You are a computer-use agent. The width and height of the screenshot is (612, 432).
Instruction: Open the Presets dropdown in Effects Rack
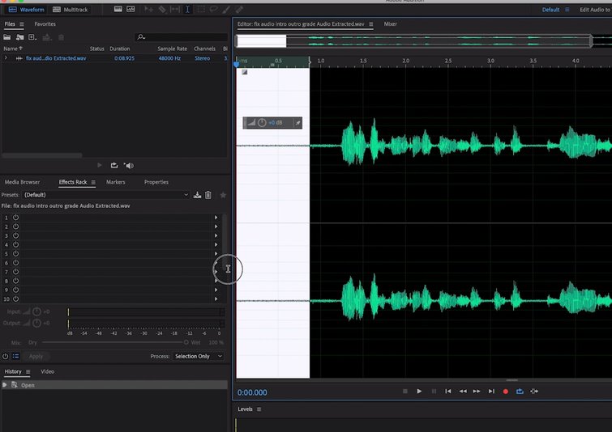(x=105, y=195)
